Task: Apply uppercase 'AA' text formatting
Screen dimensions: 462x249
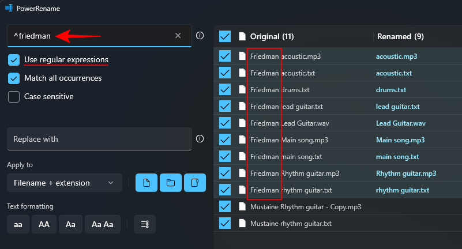Action: pyautogui.click(x=44, y=224)
